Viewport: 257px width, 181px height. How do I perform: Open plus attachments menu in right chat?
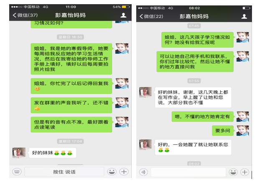click(x=245, y=172)
